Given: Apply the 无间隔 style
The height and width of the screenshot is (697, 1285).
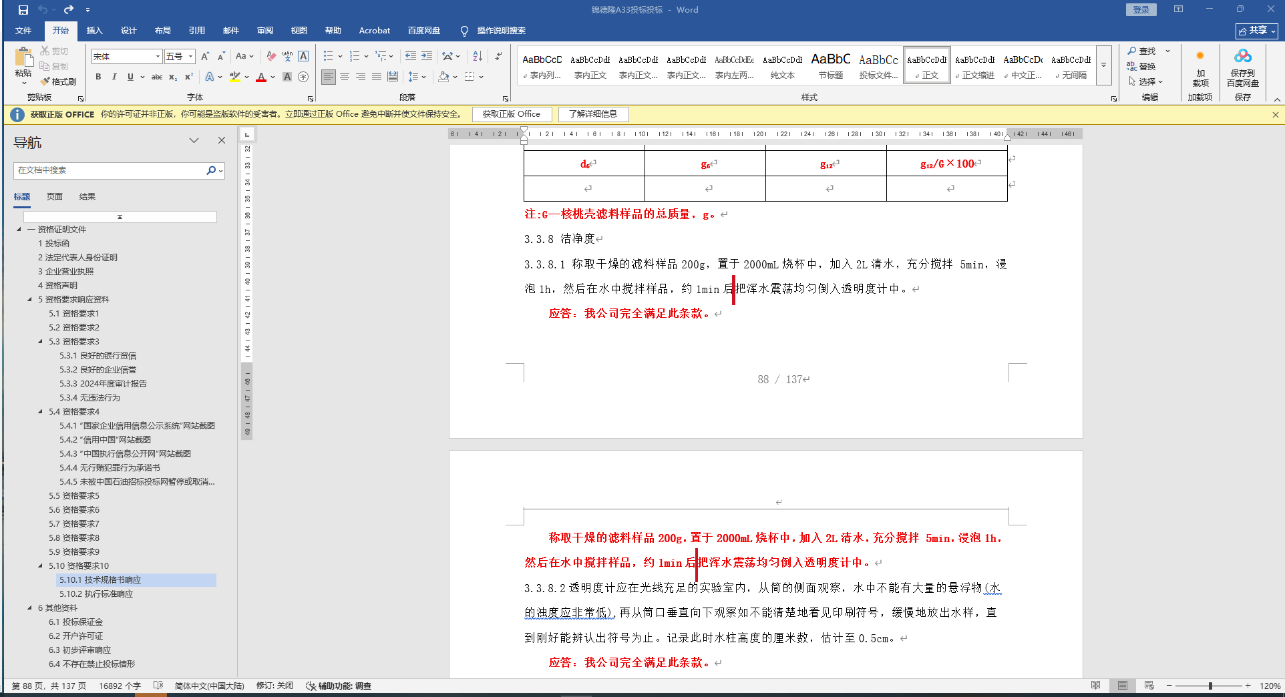Looking at the screenshot, I should point(1071,65).
